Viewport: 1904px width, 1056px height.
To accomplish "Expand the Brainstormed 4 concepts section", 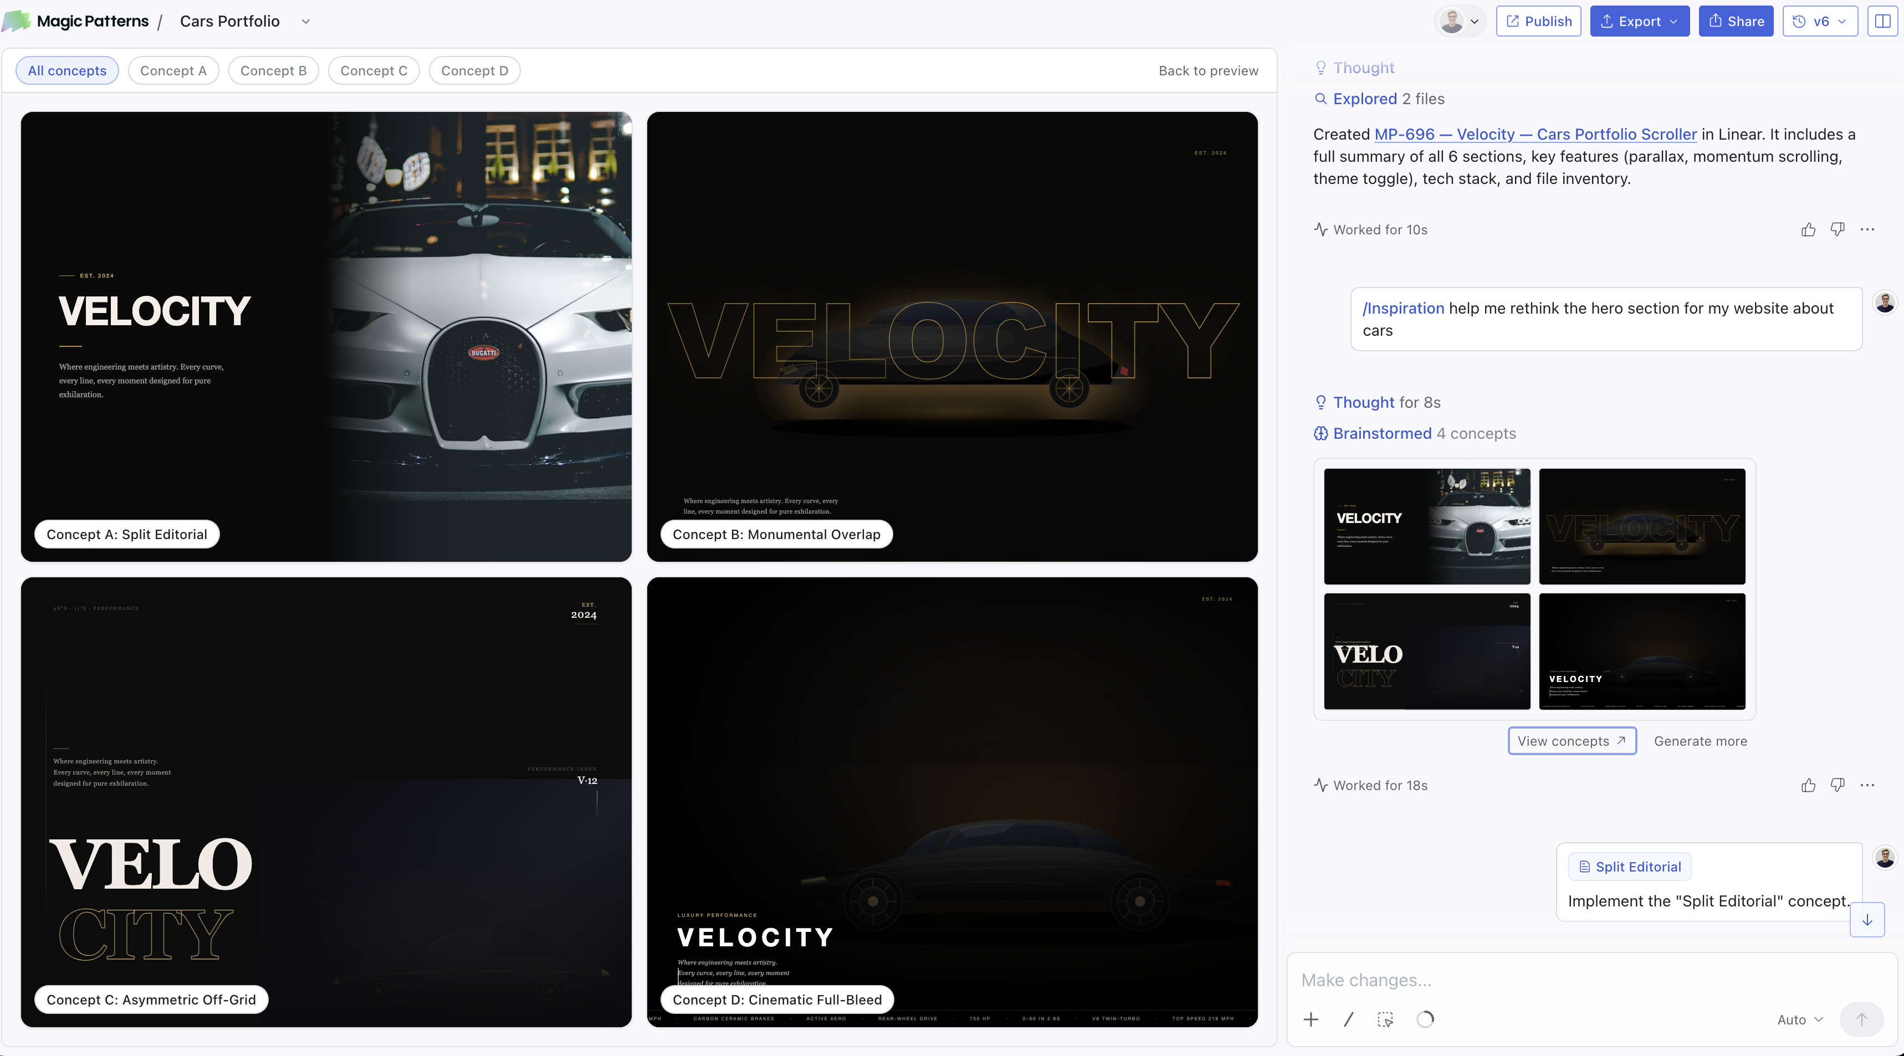I will click(1415, 434).
